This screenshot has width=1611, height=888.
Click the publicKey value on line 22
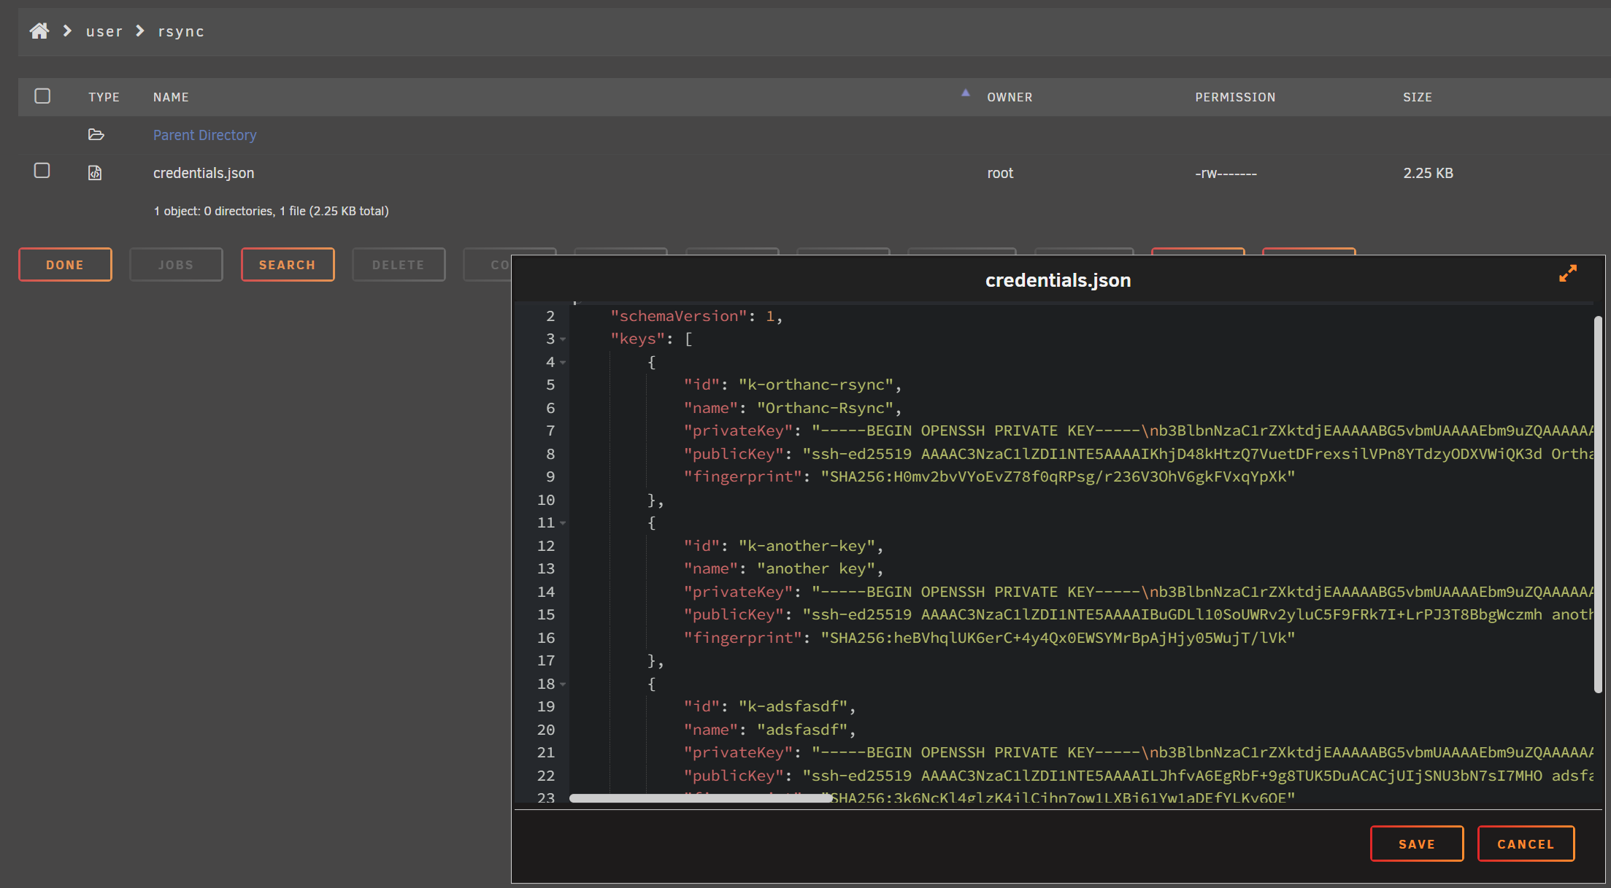click(1198, 776)
